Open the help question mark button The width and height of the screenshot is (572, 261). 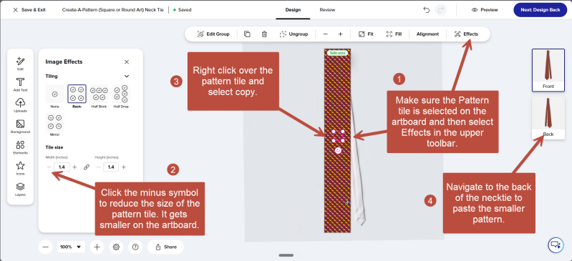click(x=135, y=247)
